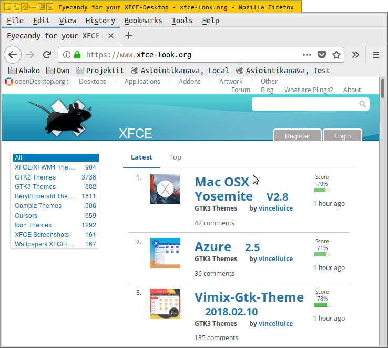The width and height of the screenshot is (388, 348).
Task: Expand the Applications navigation menu
Action: pyautogui.click(x=142, y=82)
